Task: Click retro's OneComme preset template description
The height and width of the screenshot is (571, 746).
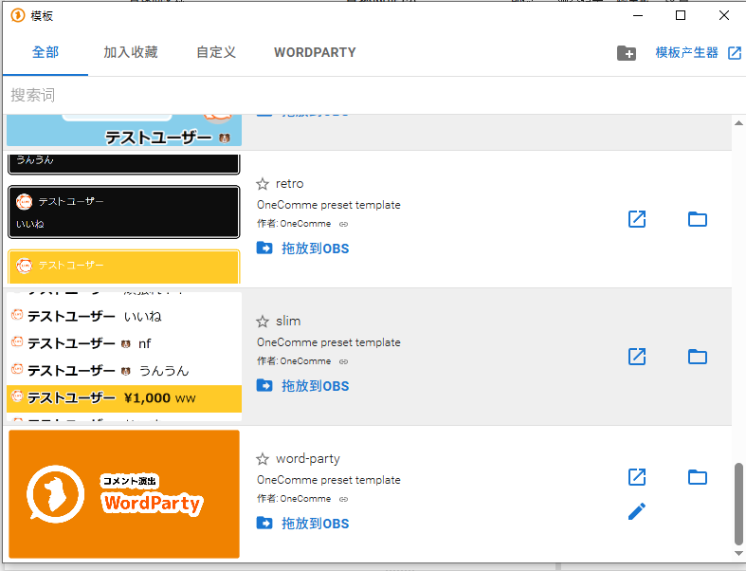Action: pyautogui.click(x=329, y=205)
